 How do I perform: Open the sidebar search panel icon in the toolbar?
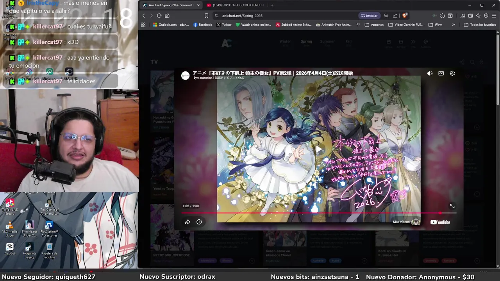click(450, 16)
